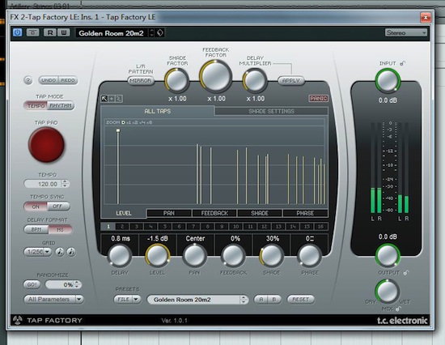Image resolution: width=445 pixels, height=345 pixels.
Task: Click the second grid note icon
Action: pos(71,252)
